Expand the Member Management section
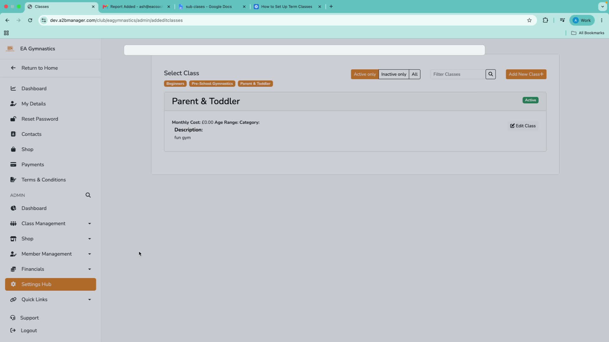The image size is (609, 342). [x=50, y=254]
